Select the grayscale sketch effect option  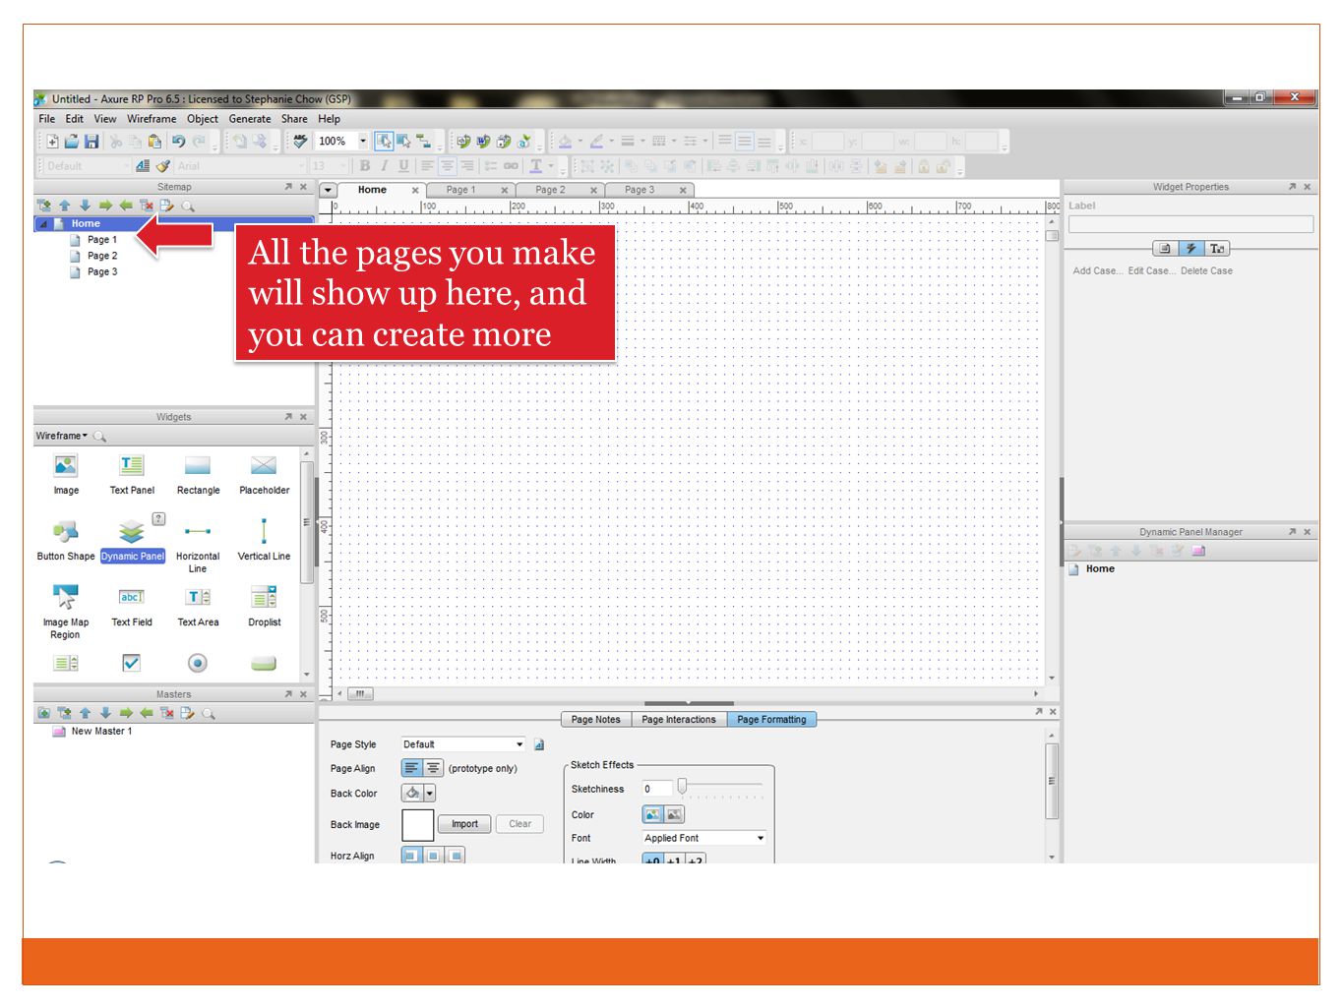tap(674, 814)
